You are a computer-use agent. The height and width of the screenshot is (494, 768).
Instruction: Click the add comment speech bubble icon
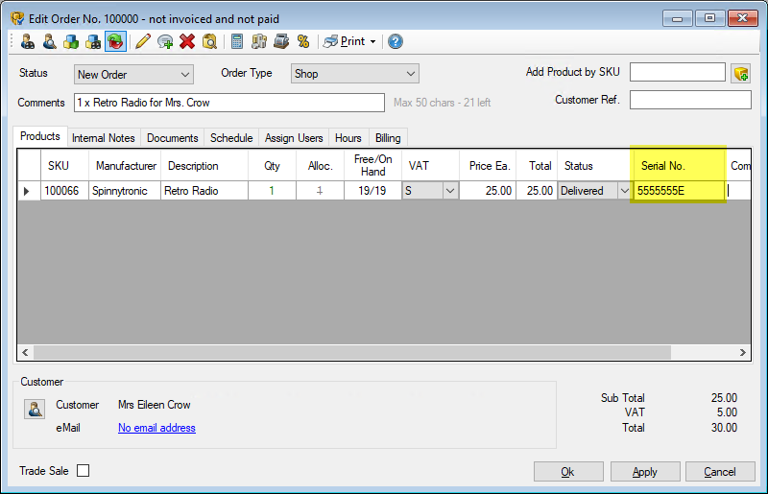point(165,41)
